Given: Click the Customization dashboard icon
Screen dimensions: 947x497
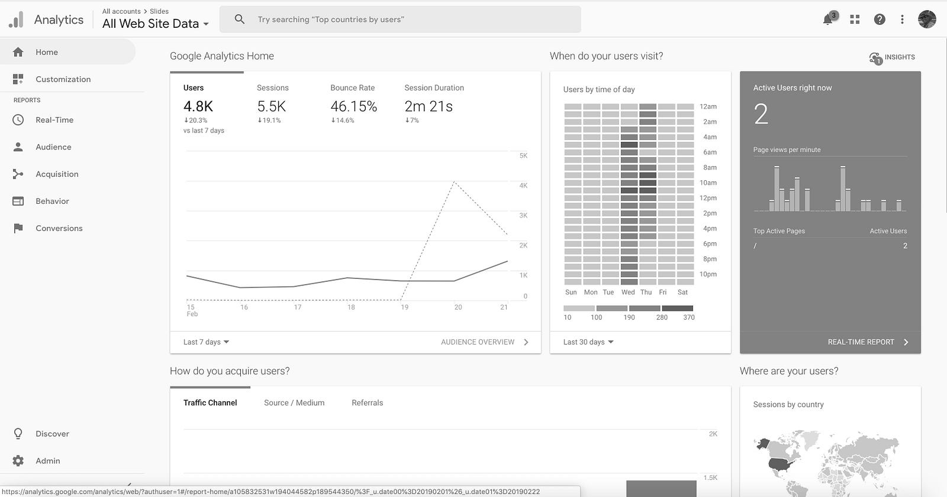Looking at the screenshot, I should tap(18, 79).
